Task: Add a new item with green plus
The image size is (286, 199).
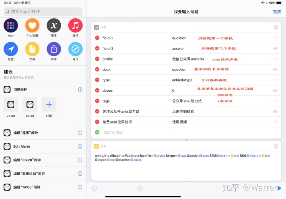Action: point(97,132)
